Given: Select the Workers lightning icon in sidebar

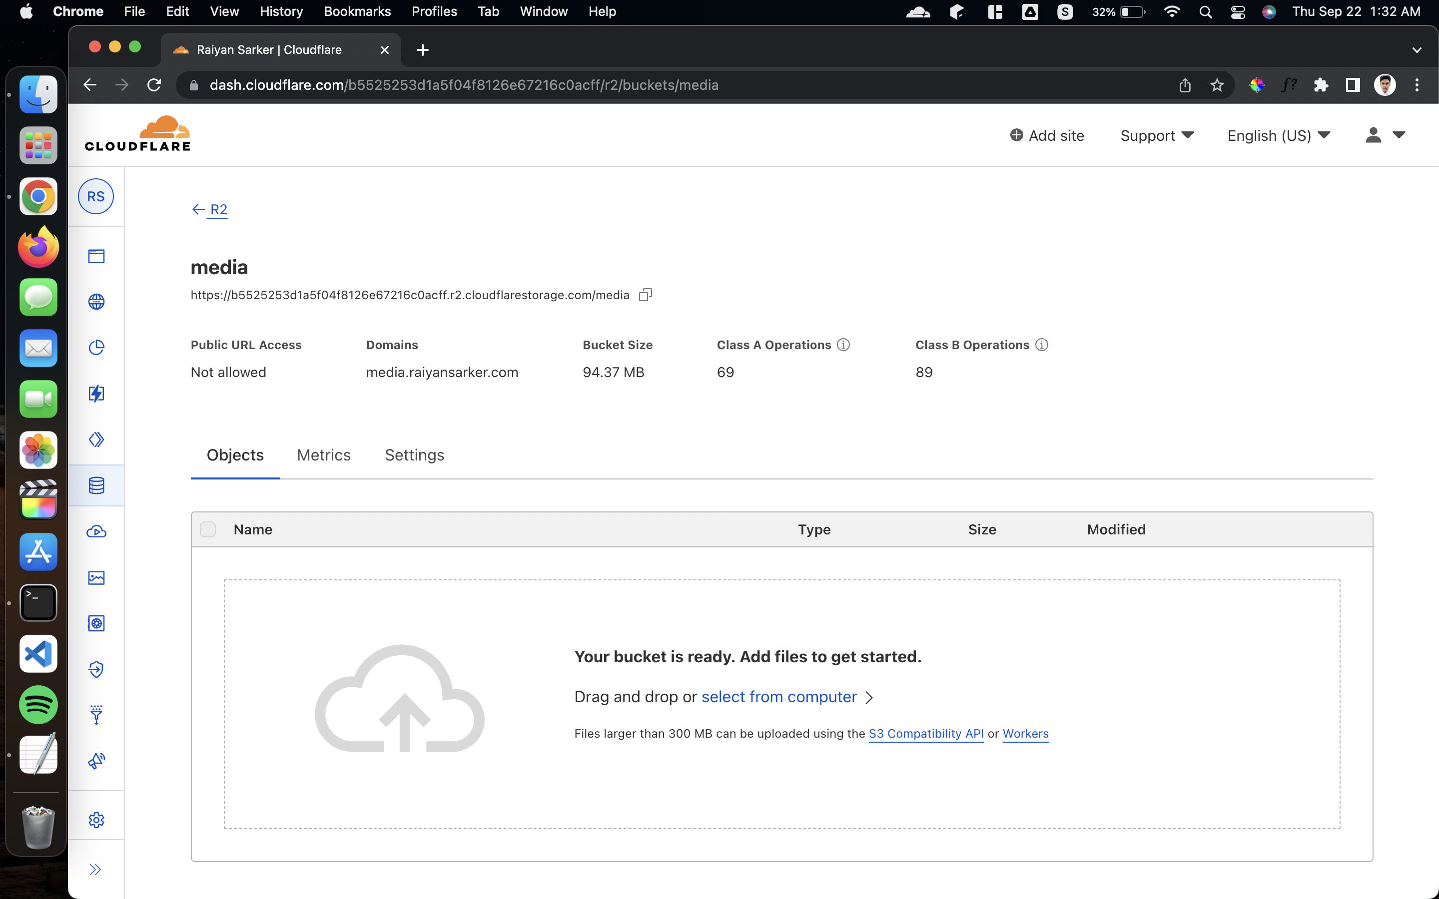Looking at the screenshot, I should coord(96,393).
